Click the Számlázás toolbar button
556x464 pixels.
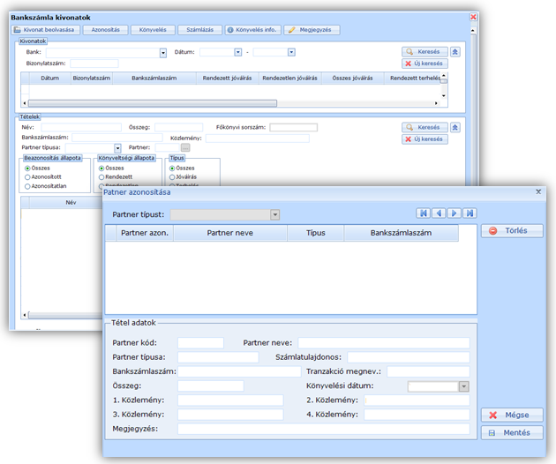click(x=200, y=30)
